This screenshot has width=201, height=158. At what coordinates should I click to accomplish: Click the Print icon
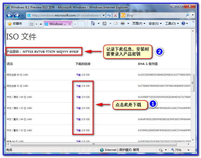[x=123, y=23]
